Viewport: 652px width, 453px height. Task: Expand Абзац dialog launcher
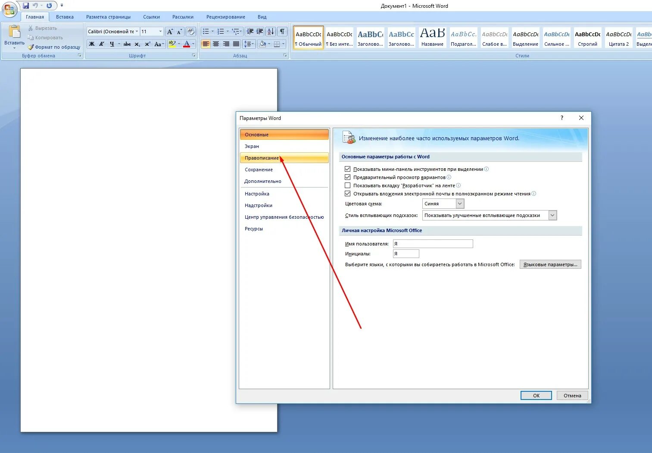[285, 56]
